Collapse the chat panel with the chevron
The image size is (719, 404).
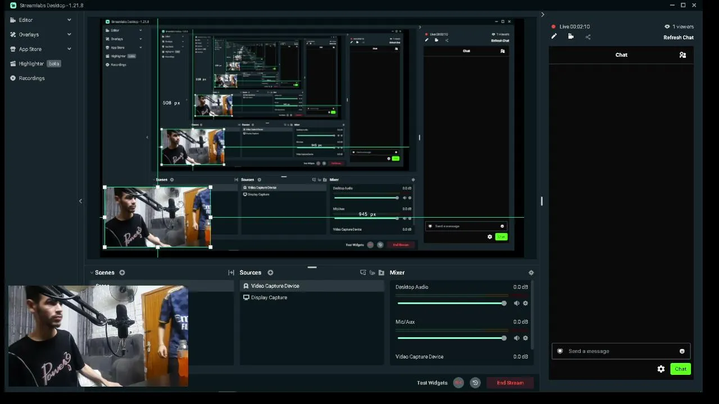(x=543, y=15)
